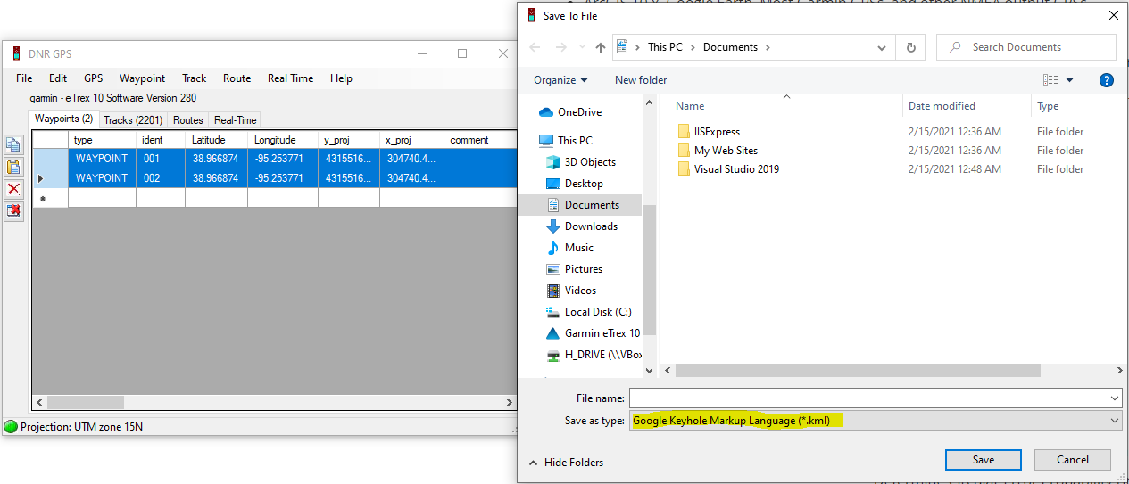The height and width of the screenshot is (484, 1129).
Task: Click the red X delete icon in DNR GPS
Action: tap(13, 189)
